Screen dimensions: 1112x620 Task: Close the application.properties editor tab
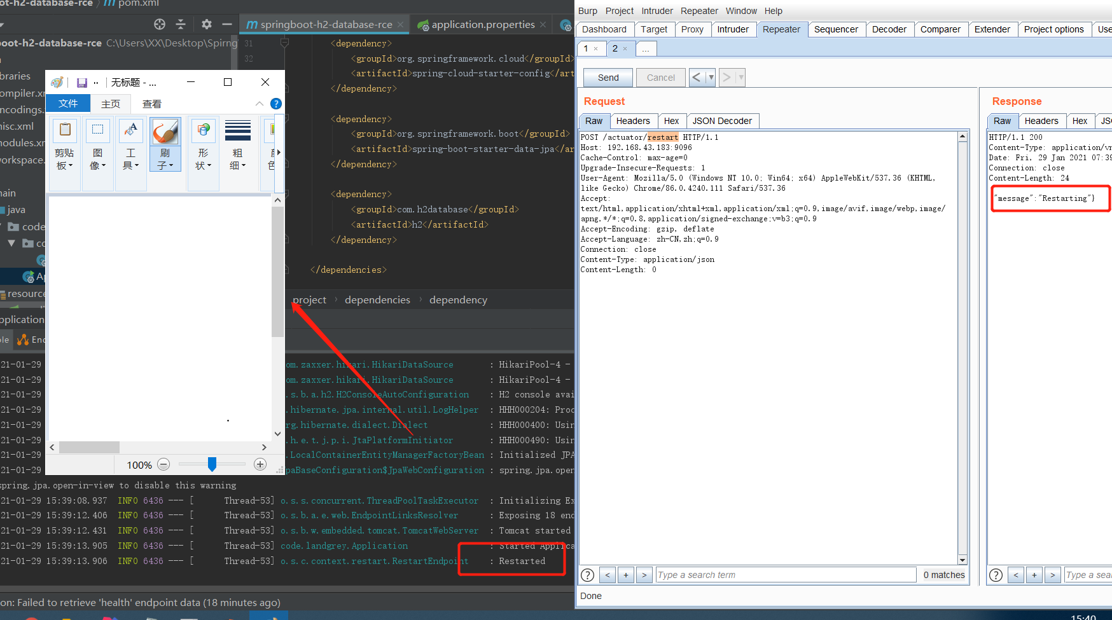[543, 25]
